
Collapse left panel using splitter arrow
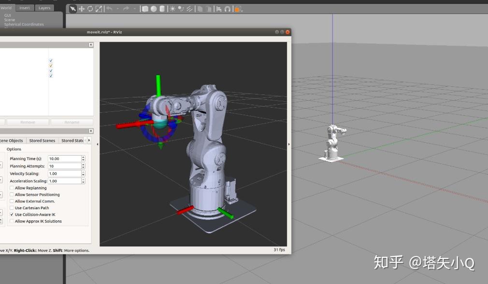pyautogui.click(x=97, y=144)
